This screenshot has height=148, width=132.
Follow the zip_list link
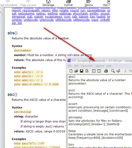point(17,23)
